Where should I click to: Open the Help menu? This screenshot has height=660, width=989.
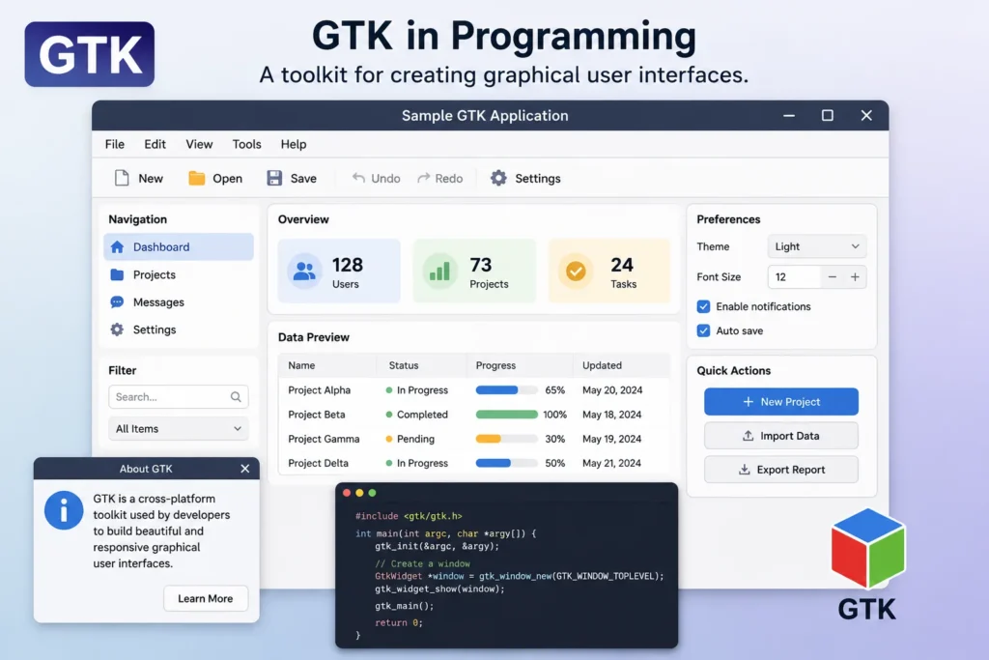pyautogui.click(x=294, y=144)
